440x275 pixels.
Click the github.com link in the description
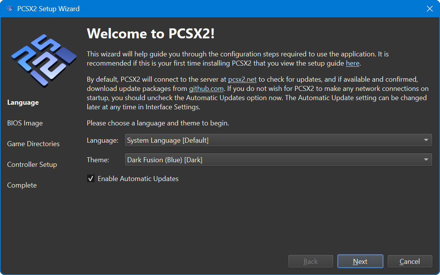click(207, 88)
